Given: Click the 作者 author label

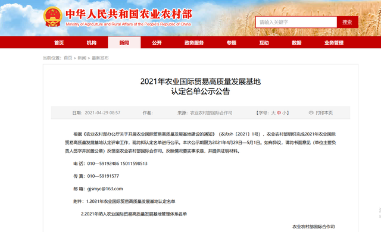Looking at the screenshot, I should [x=148, y=113].
